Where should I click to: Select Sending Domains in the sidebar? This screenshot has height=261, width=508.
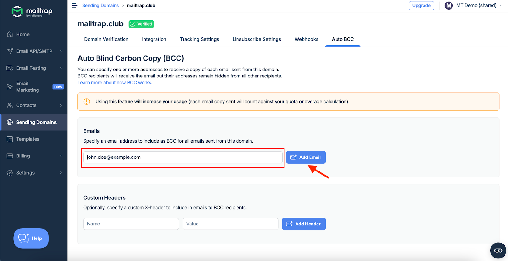34,122
